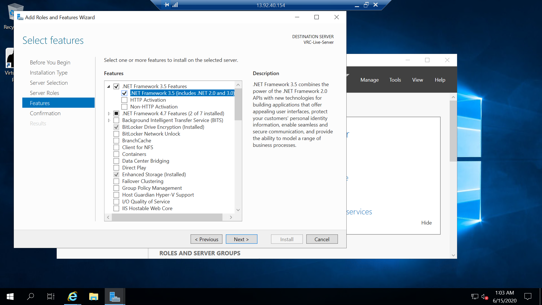Click the features list scroll-up arrow

click(x=238, y=85)
